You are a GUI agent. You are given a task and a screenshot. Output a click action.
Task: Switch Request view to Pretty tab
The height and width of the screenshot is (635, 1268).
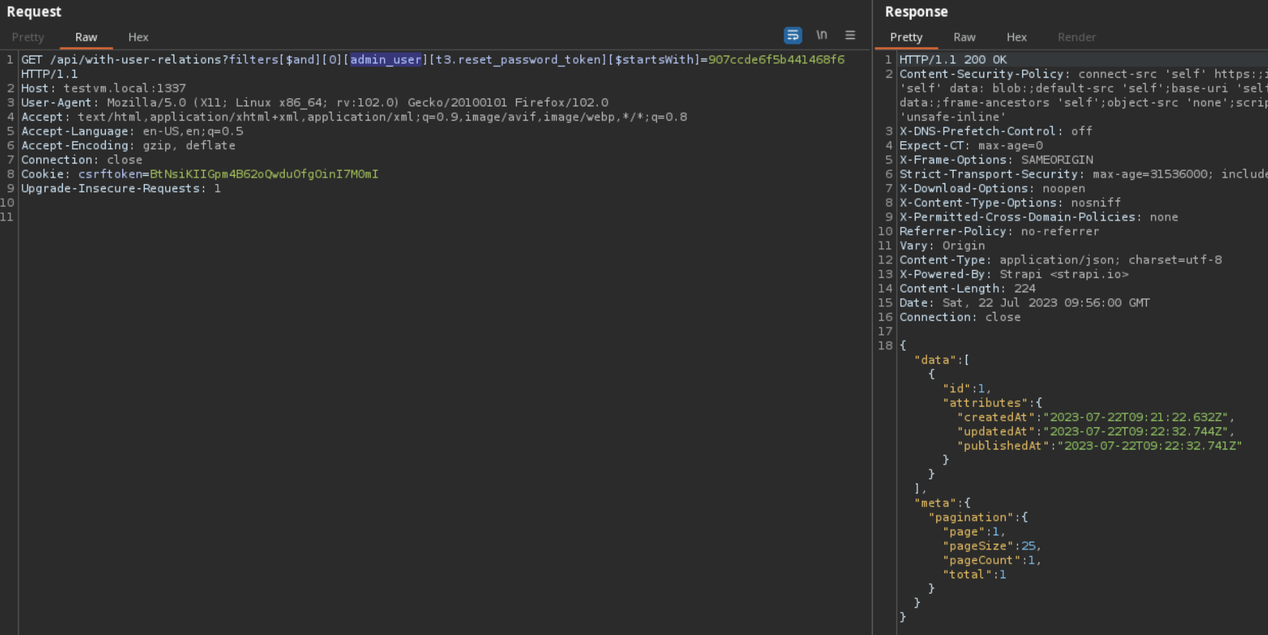click(28, 37)
